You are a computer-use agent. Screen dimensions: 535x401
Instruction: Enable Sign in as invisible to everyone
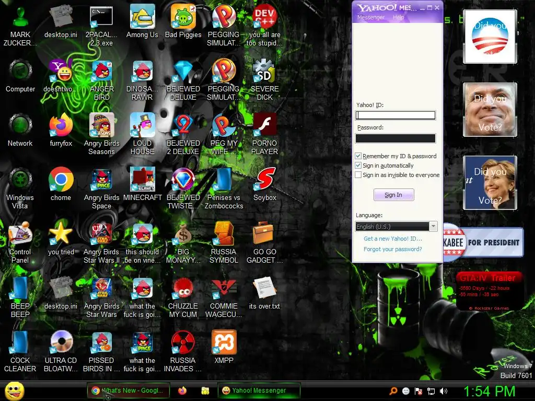(358, 175)
